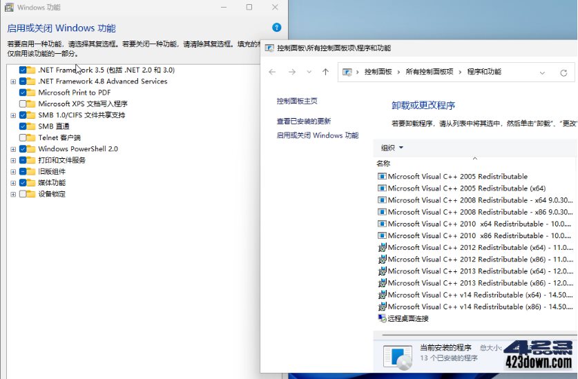Viewport: 578px width, 379px height.
Task: Select Visual C++ 2005 Redistributable (x64) icon
Action: (x=382, y=188)
